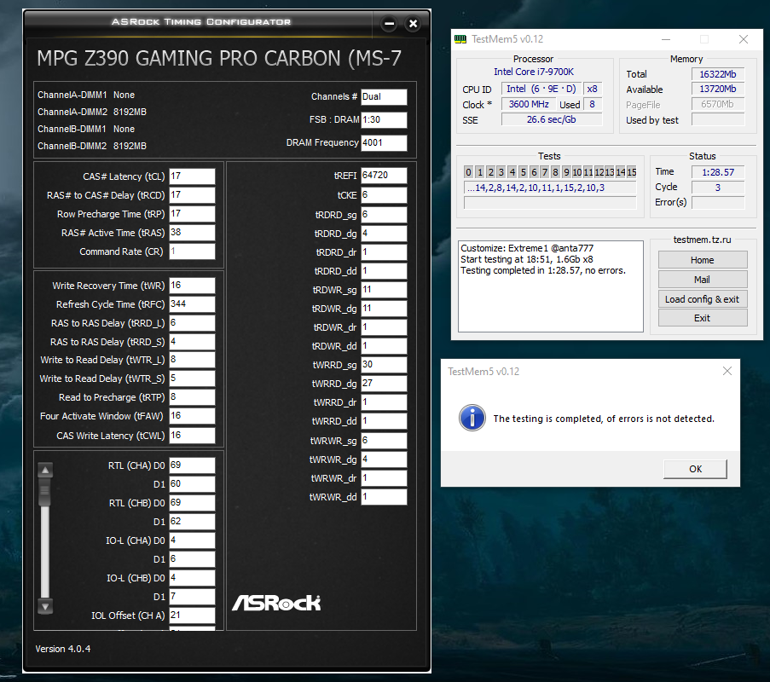Image resolution: width=770 pixels, height=682 pixels.
Task: Click the Read to Precharge (tRTP) field
Action: click(x=192, y=396)
